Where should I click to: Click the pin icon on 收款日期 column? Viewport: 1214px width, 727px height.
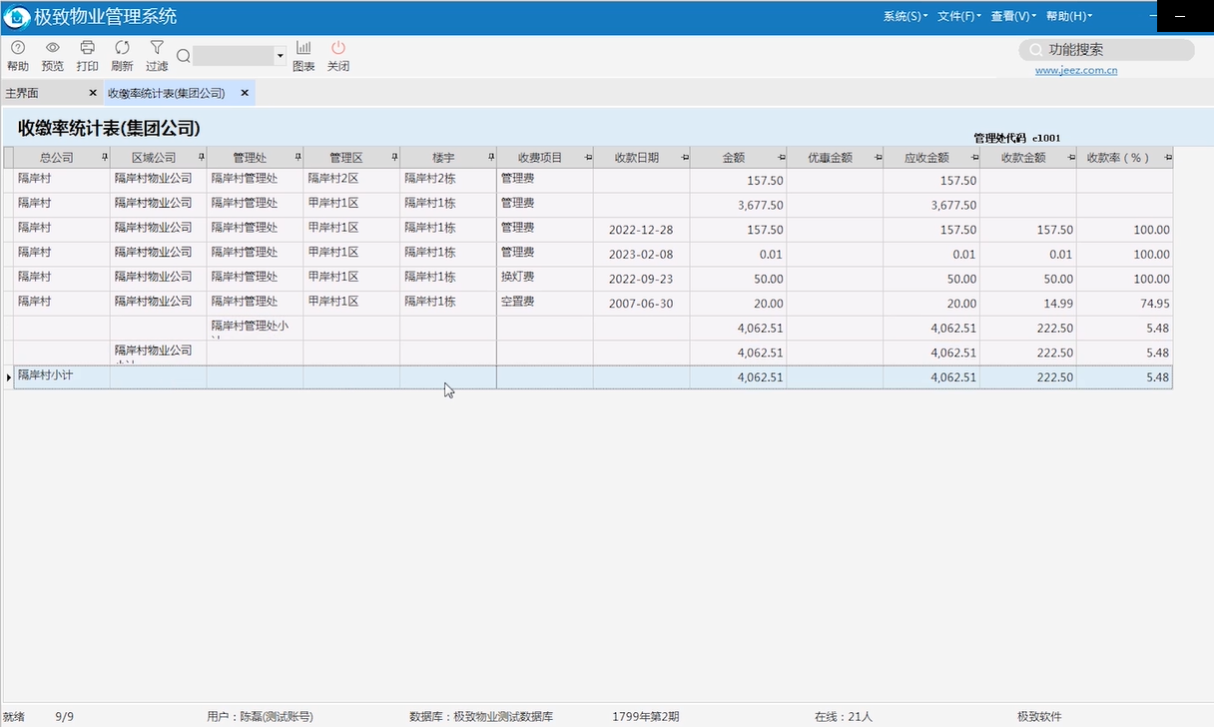click(x=685, y=158)
